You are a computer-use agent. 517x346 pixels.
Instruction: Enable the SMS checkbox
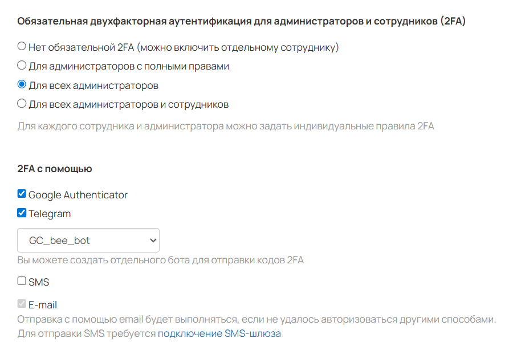click(x=22, y=281)
